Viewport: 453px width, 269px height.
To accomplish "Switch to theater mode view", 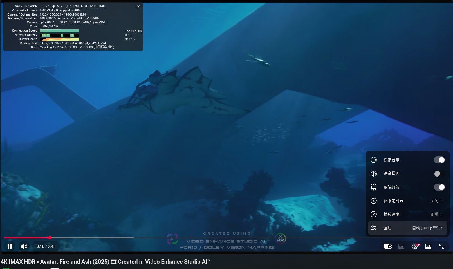I will [428, 246].
